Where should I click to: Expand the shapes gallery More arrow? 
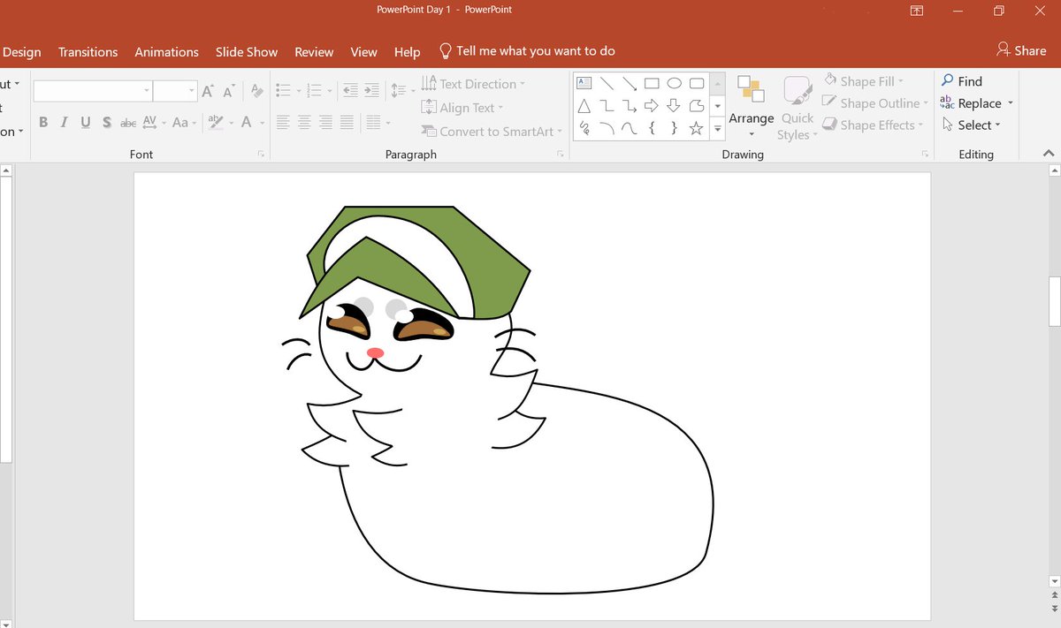point(718,129)
